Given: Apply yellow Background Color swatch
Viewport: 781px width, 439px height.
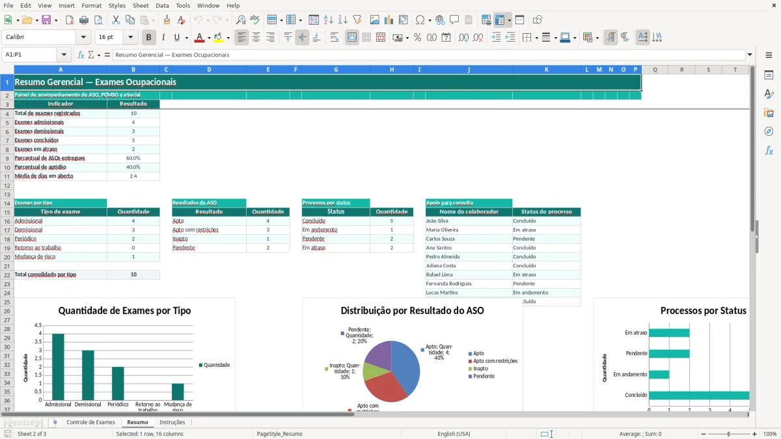Looking at the screenshot, I should pos(218,37).
